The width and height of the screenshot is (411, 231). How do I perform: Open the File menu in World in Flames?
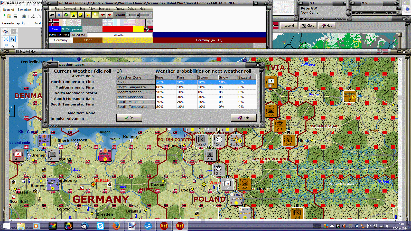(x=57, y=9)
